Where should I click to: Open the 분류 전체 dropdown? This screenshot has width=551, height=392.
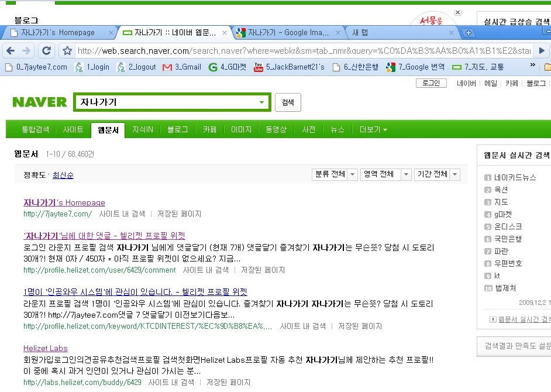coord(335,174)
